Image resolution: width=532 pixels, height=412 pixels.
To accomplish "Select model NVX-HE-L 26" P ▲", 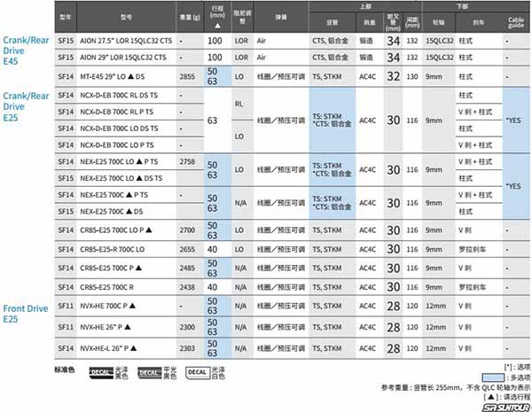I will pos(108,348).
